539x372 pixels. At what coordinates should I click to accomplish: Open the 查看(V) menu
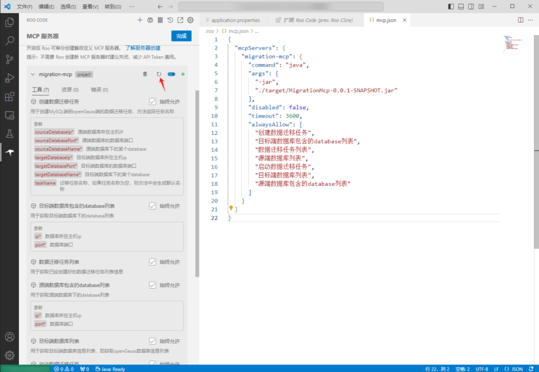click(90, 6)
